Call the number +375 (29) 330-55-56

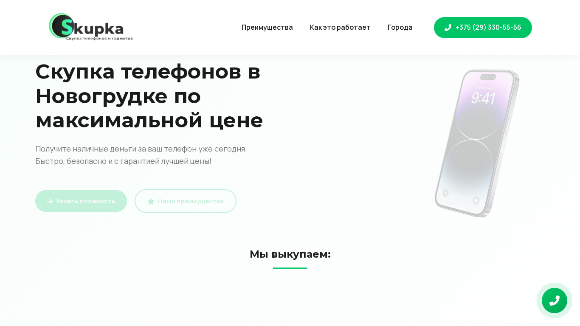(483, 28)
